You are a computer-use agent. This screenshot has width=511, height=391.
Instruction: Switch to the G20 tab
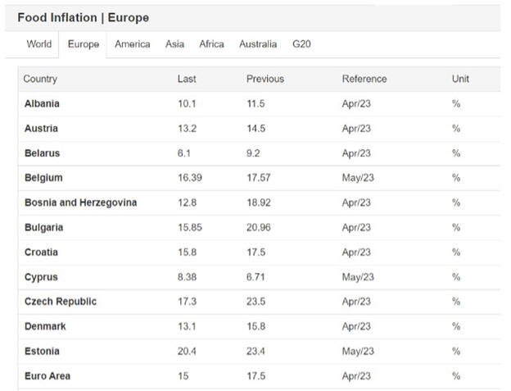301,44
